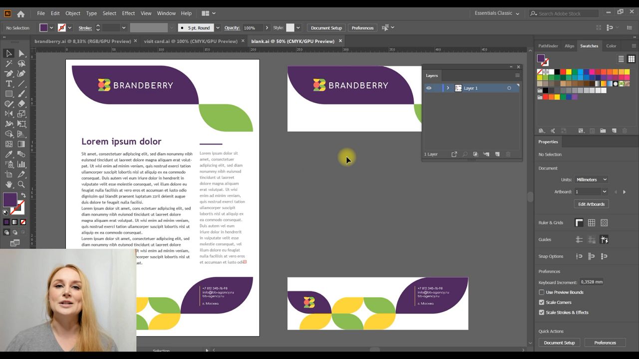Expand Layer 1 contents arrow

coord(448,88)
